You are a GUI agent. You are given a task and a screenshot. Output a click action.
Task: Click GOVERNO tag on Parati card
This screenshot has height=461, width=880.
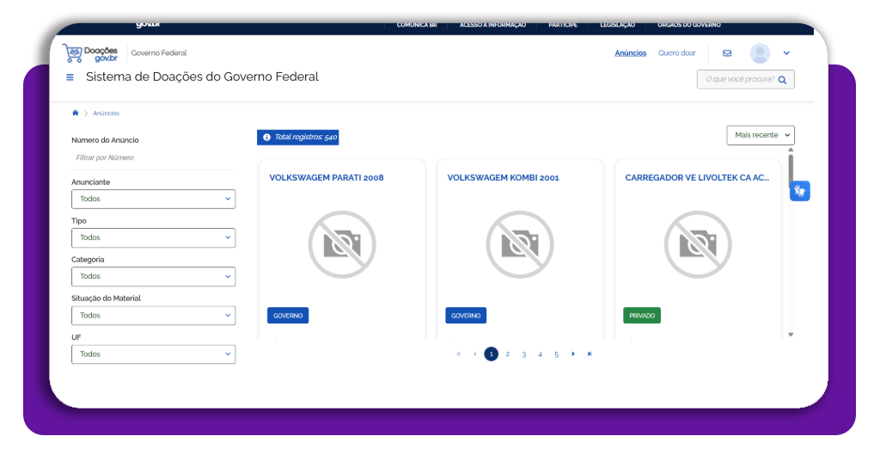288,316
